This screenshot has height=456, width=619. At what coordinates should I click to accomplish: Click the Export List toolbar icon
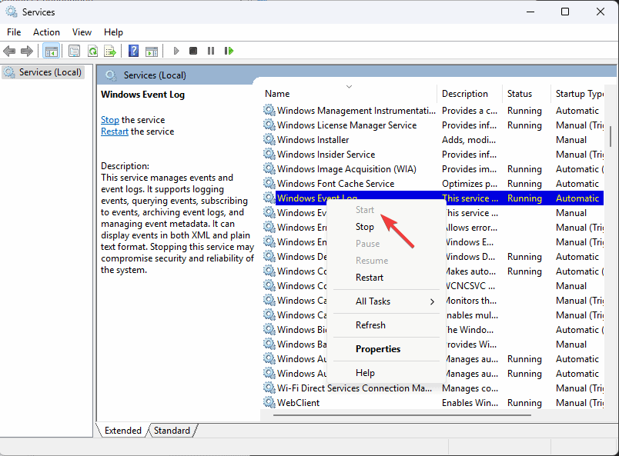click(110, 51)
